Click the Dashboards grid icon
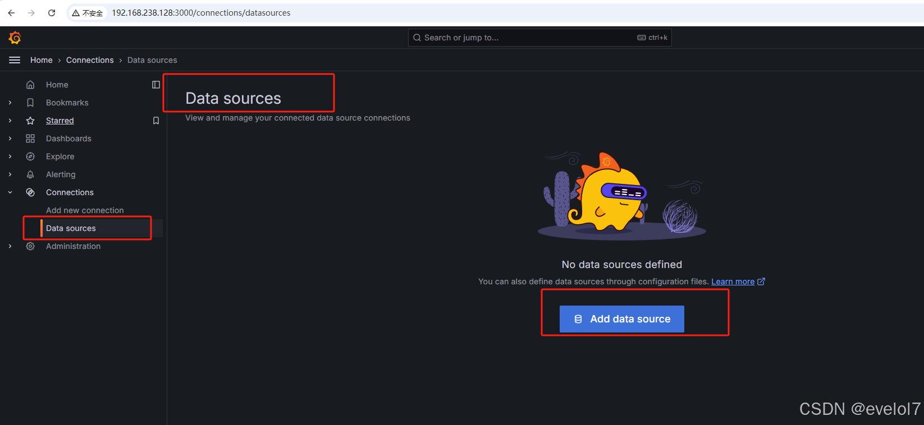 coord(30,138)
